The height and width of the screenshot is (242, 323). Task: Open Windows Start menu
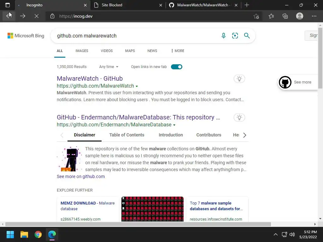(10, 234)
